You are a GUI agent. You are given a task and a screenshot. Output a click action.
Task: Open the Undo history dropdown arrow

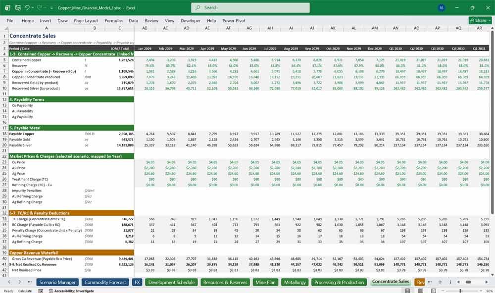[x=33, y=7]
